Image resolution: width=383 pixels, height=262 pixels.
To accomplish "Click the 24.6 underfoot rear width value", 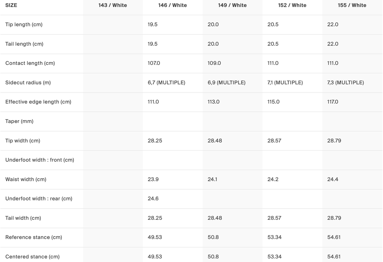I will (153, 199).
